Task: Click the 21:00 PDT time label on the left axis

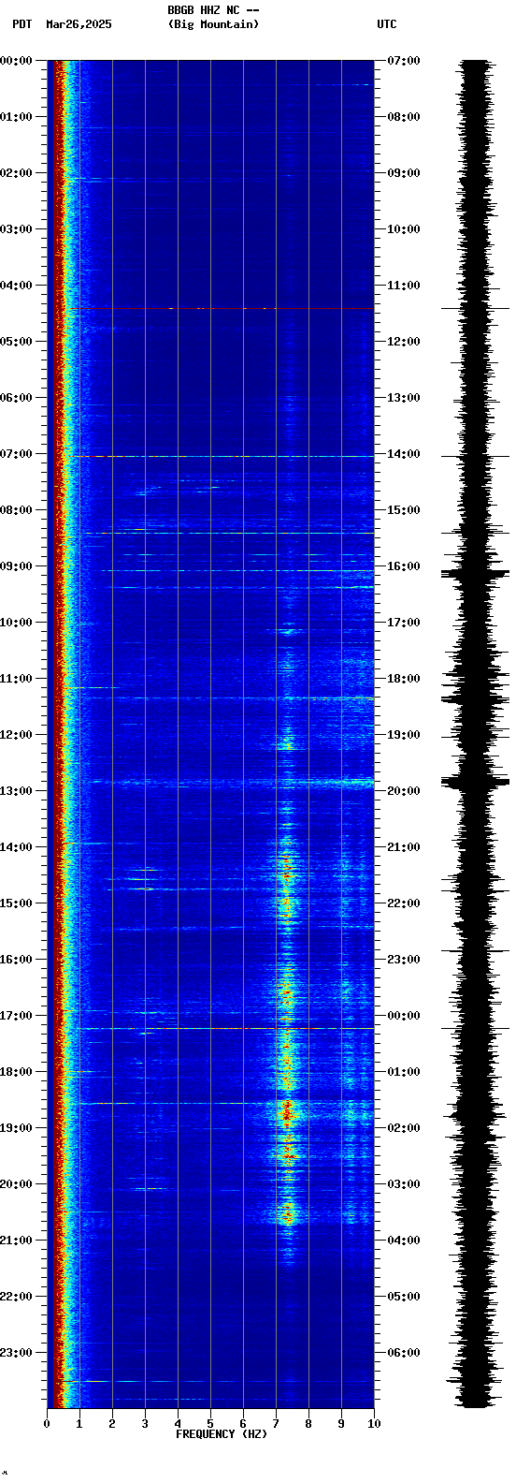Action: click(16, 1241)
